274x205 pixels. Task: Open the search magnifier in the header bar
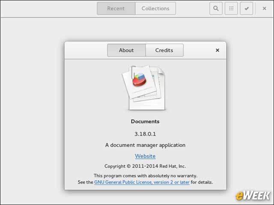coord(216,9)
